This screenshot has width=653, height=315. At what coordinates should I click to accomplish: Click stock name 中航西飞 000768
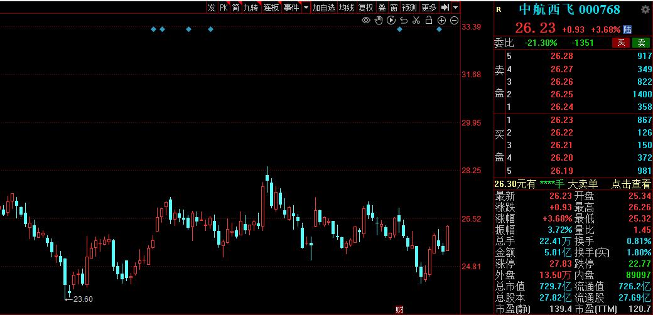click(569, 9)
